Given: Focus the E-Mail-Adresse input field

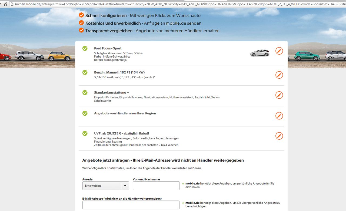Looking at the screenshot, I should (x=131, y=205).
